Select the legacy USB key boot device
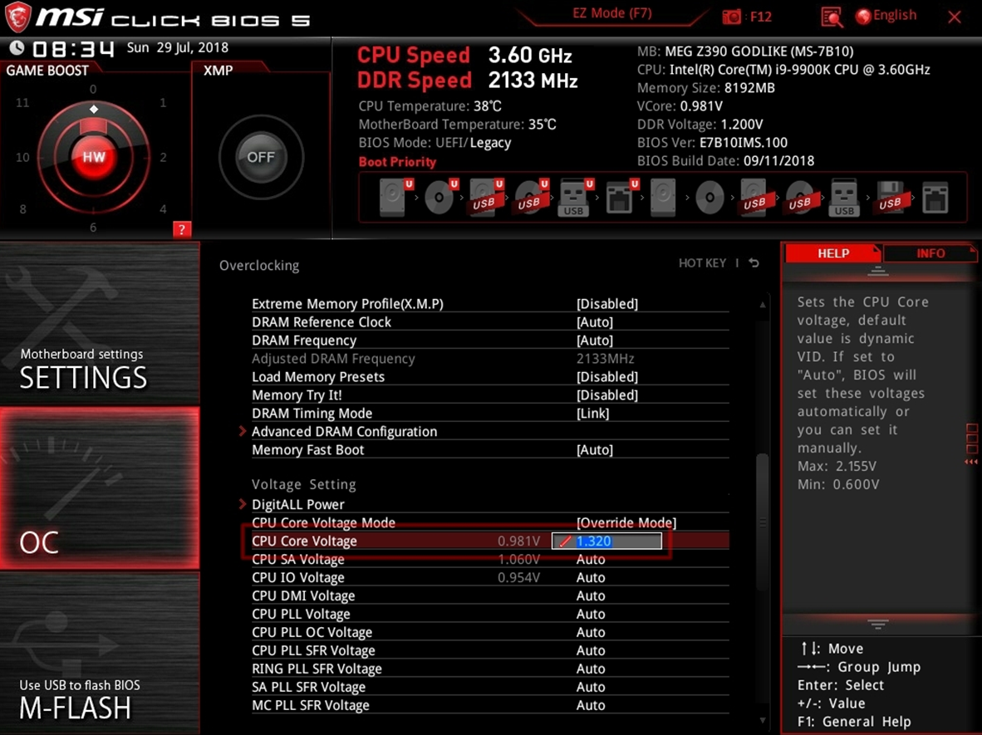 tap(844, 197)
